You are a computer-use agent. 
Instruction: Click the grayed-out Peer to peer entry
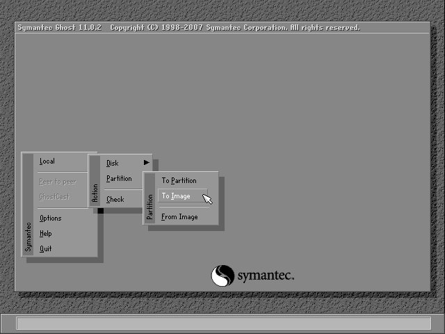pos(58,182)
